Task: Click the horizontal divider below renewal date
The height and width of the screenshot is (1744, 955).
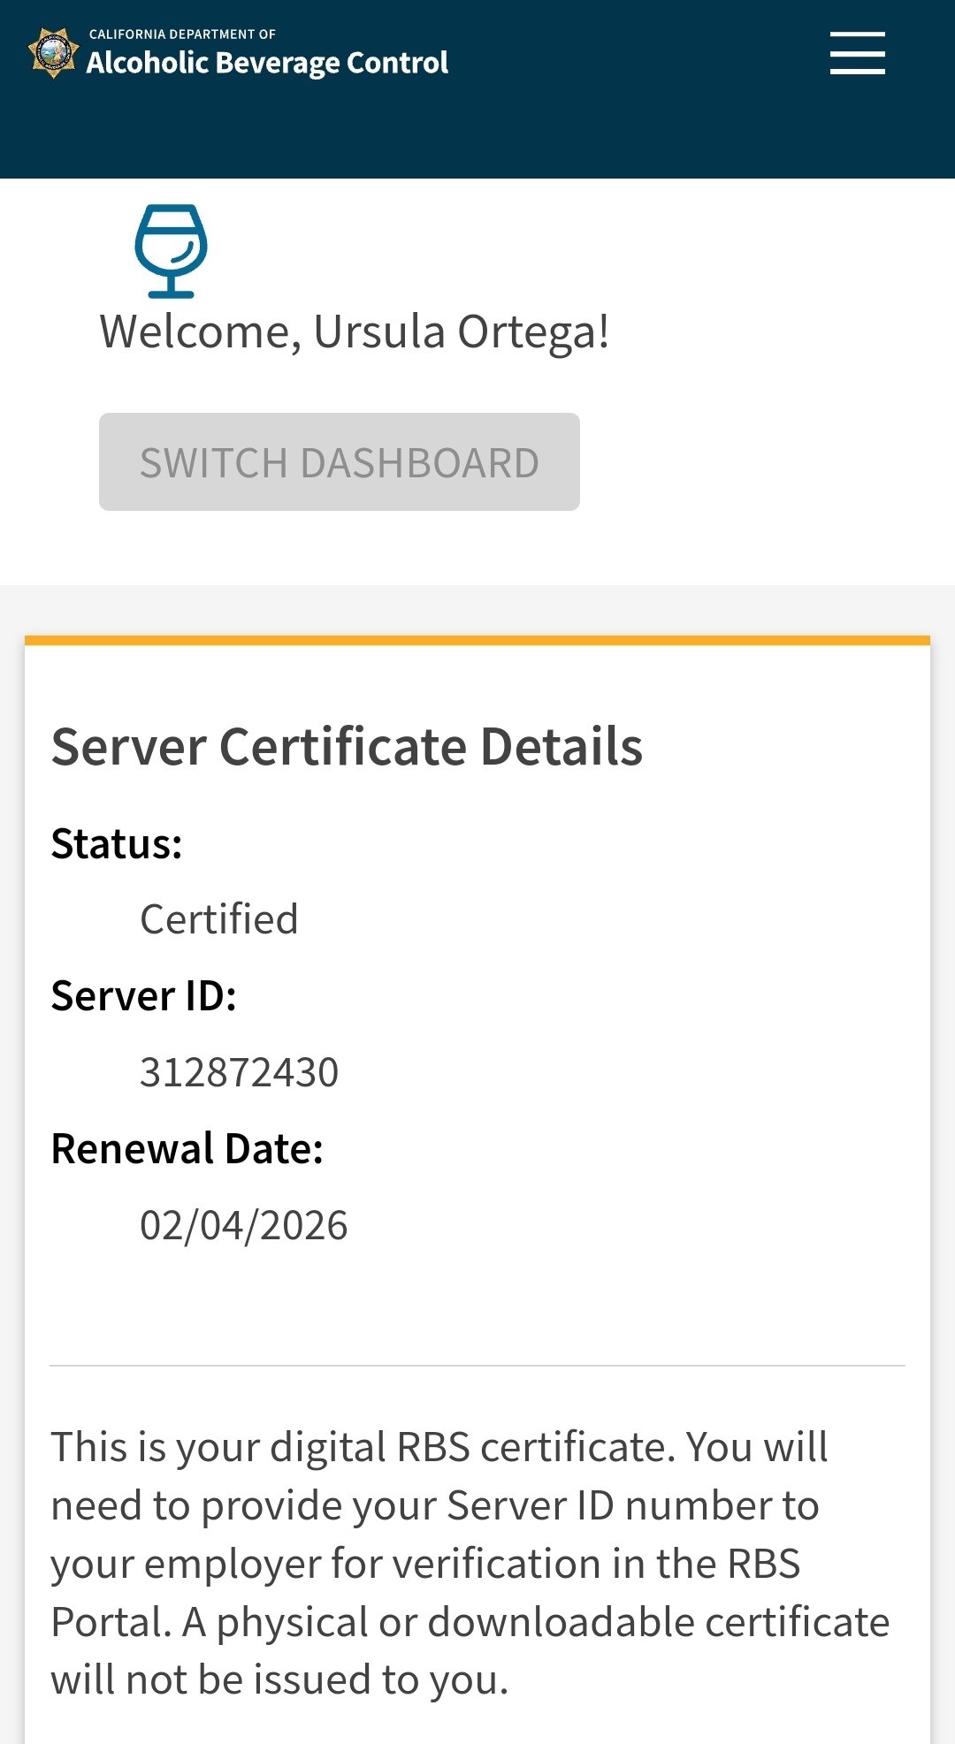Action: 477,1366
